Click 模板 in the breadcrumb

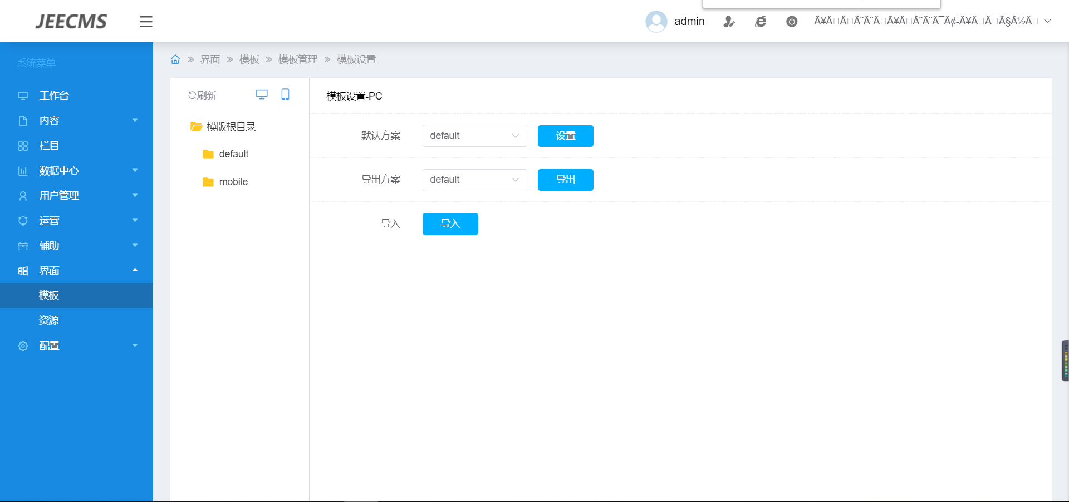coord(249,59)
